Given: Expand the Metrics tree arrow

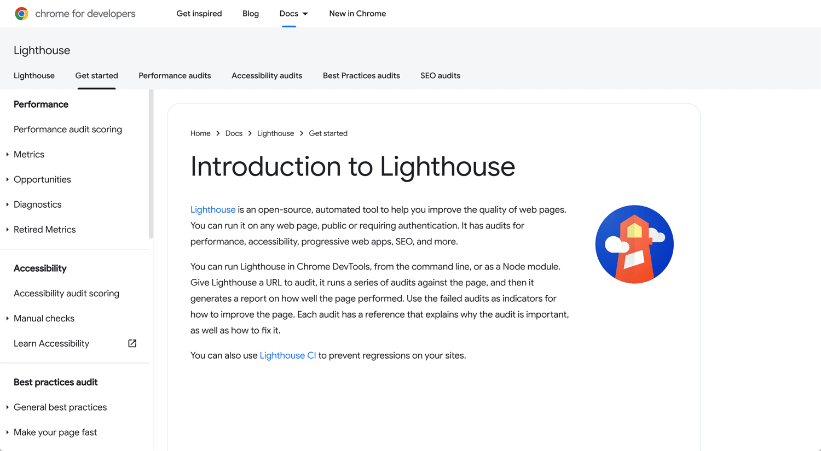Looking at the screenshot, I should click(x=7, y=155).
